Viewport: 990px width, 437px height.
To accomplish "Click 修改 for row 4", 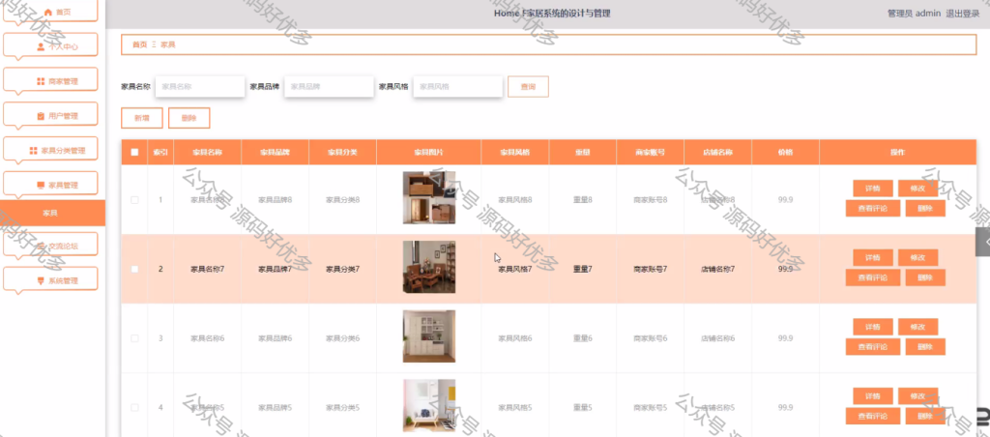I will click(918, 396).
